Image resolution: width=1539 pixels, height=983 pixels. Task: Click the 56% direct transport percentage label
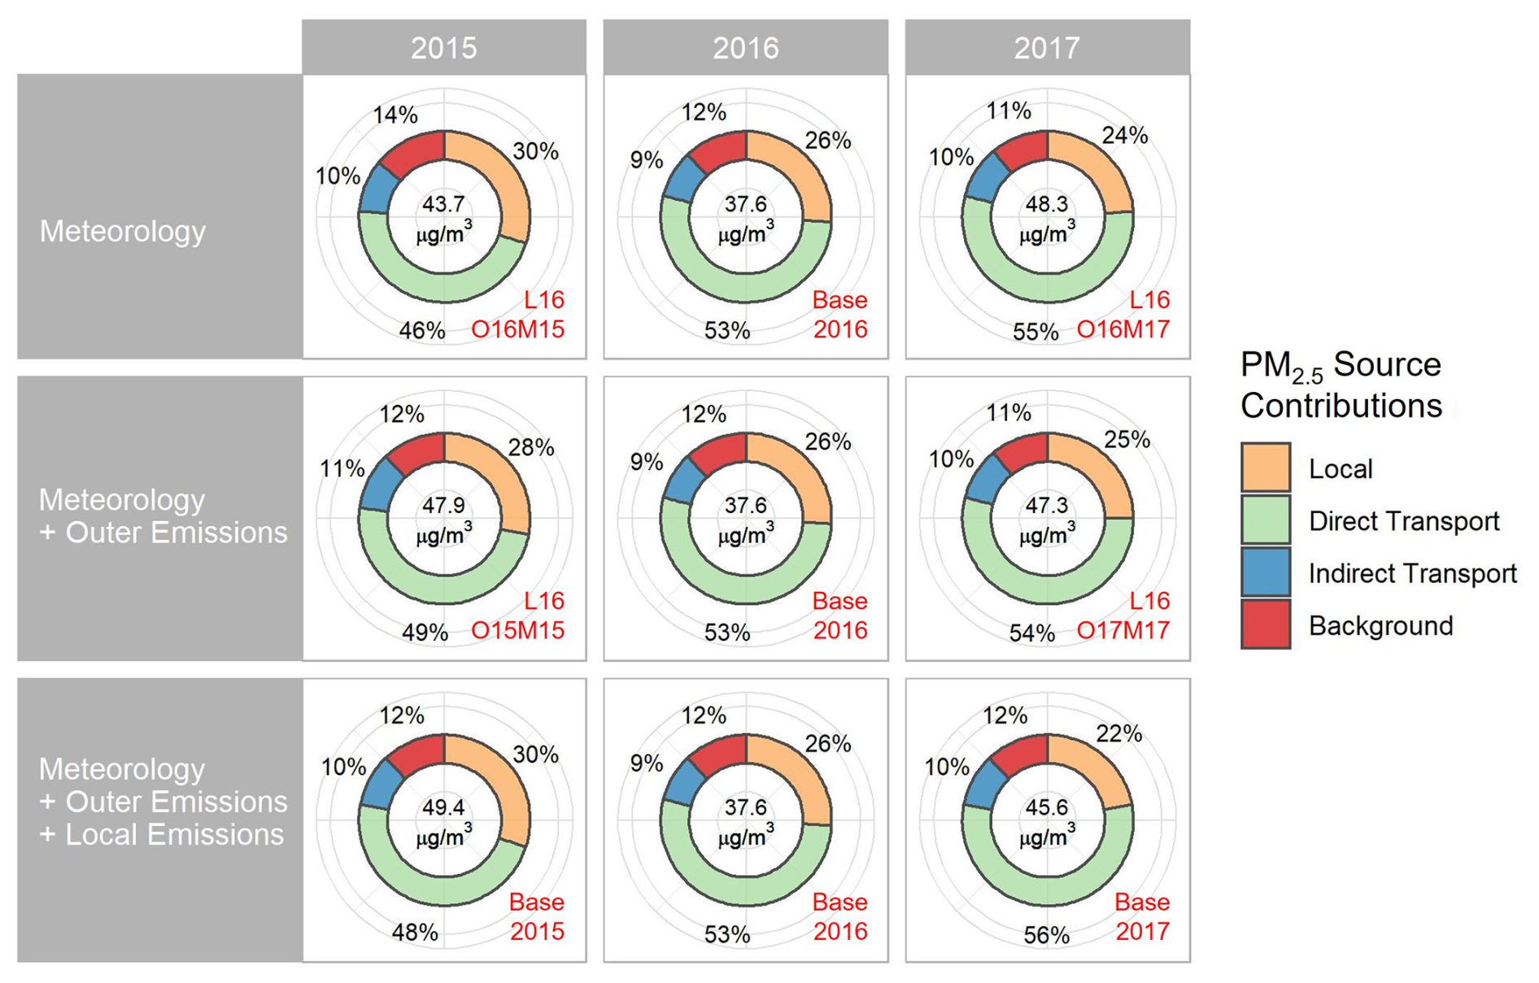1046,936
